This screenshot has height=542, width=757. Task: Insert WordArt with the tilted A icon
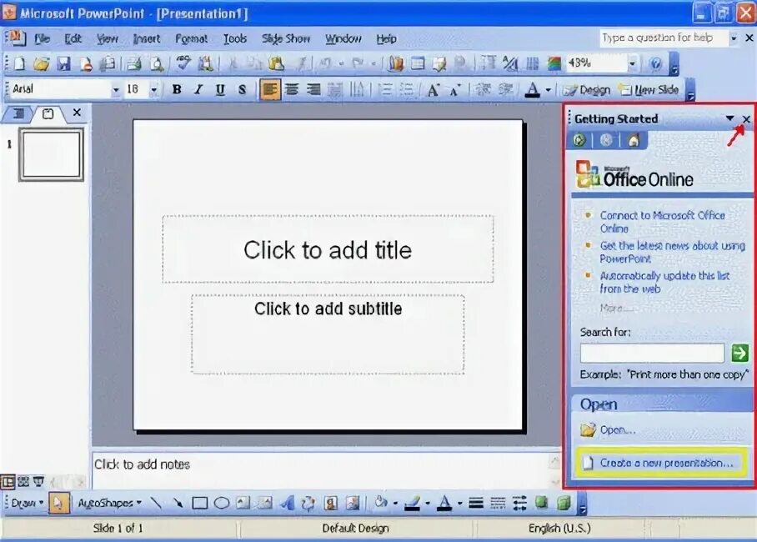[288, 504]
